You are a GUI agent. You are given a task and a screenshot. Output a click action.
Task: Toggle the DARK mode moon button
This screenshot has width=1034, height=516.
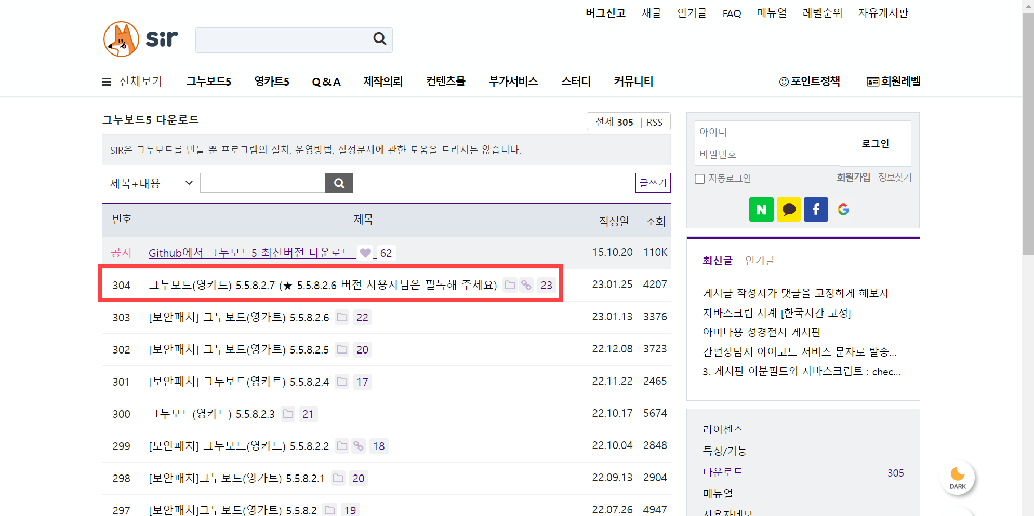pyautogui.click(x=958, y=477)
